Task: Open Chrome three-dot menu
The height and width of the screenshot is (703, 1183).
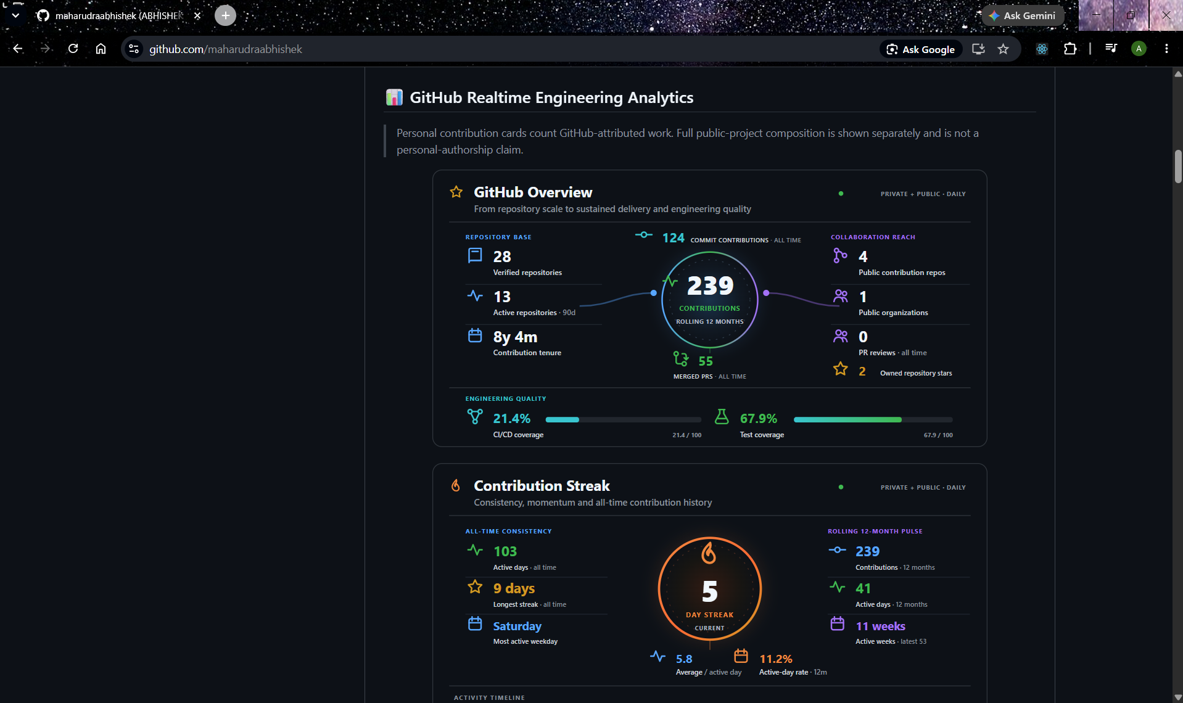Action: click(1166, 49)
